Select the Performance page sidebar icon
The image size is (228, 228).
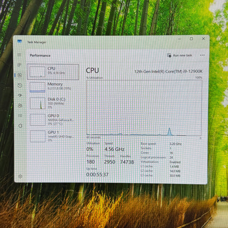[x=20, y=75]
